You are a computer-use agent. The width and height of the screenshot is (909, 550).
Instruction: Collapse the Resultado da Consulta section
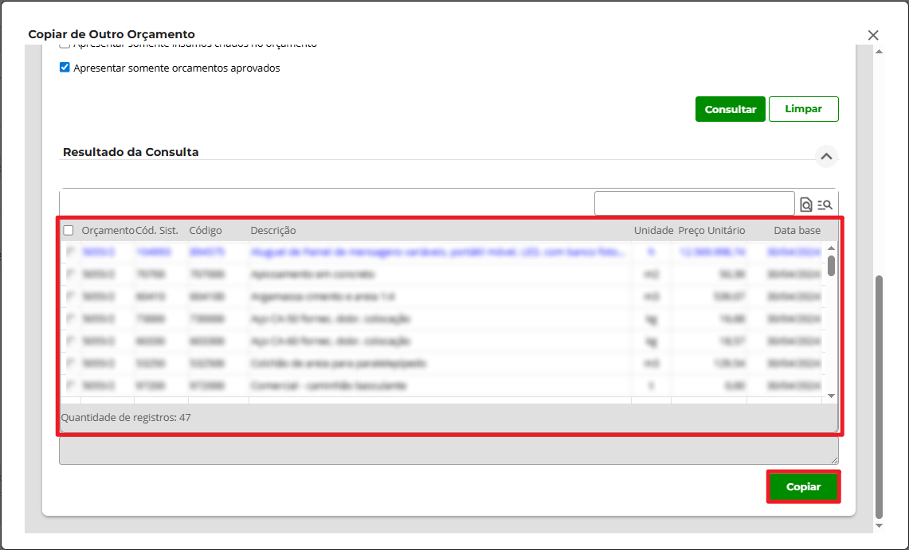click(x=826, y=157)
